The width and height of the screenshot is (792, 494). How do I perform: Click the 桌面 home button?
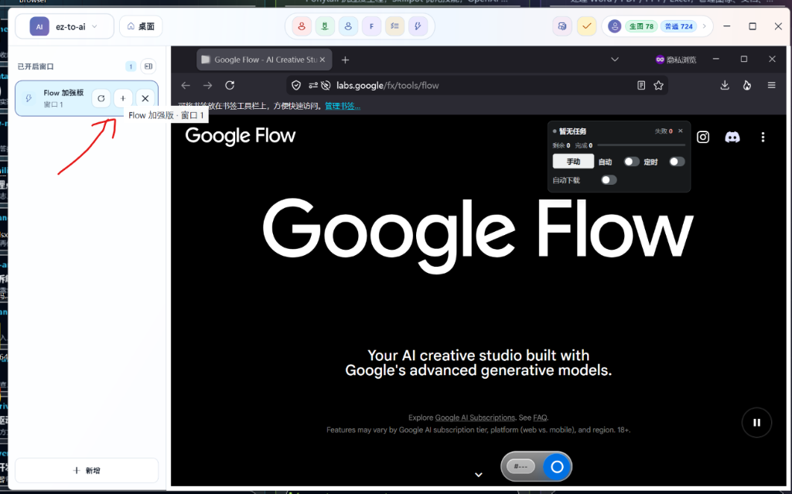click(x=141, y=26)
